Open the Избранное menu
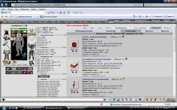 24,9
